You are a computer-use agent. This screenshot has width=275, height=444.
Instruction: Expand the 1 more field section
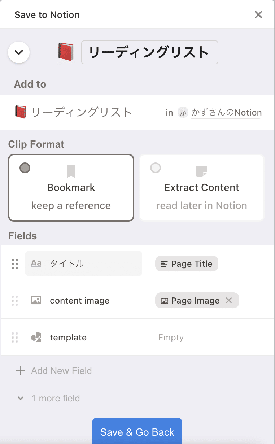coord(21,398)
